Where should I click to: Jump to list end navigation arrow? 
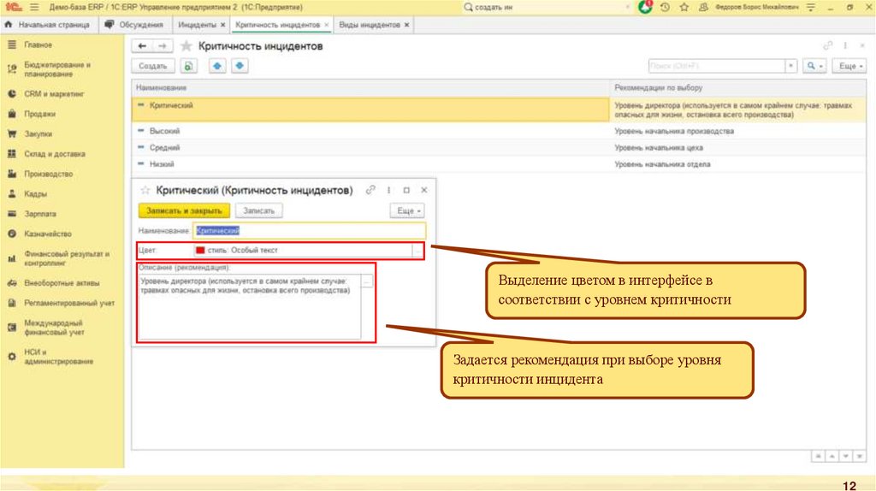[860, 457]
